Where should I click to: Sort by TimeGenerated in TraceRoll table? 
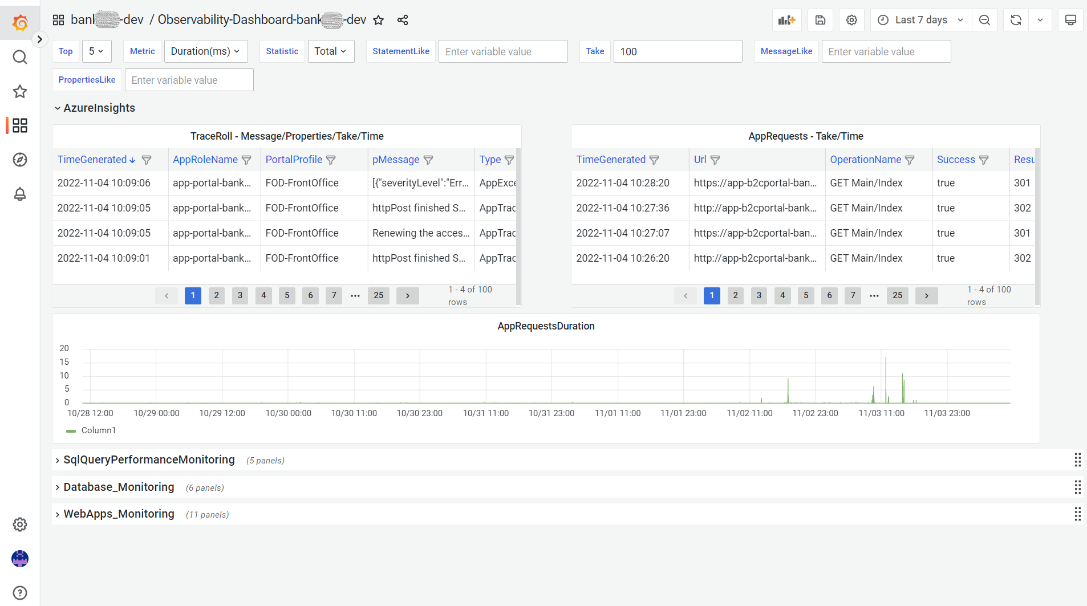[x=92, y=160]
